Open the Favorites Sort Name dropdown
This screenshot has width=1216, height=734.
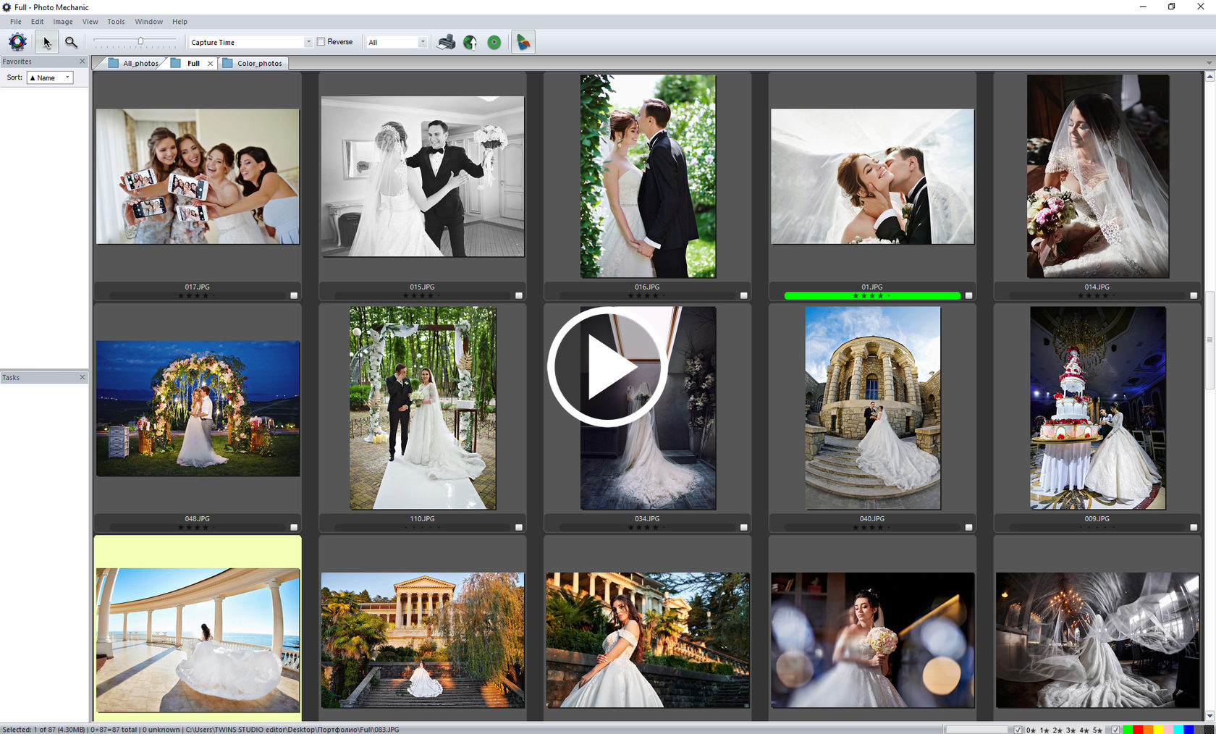50,77
